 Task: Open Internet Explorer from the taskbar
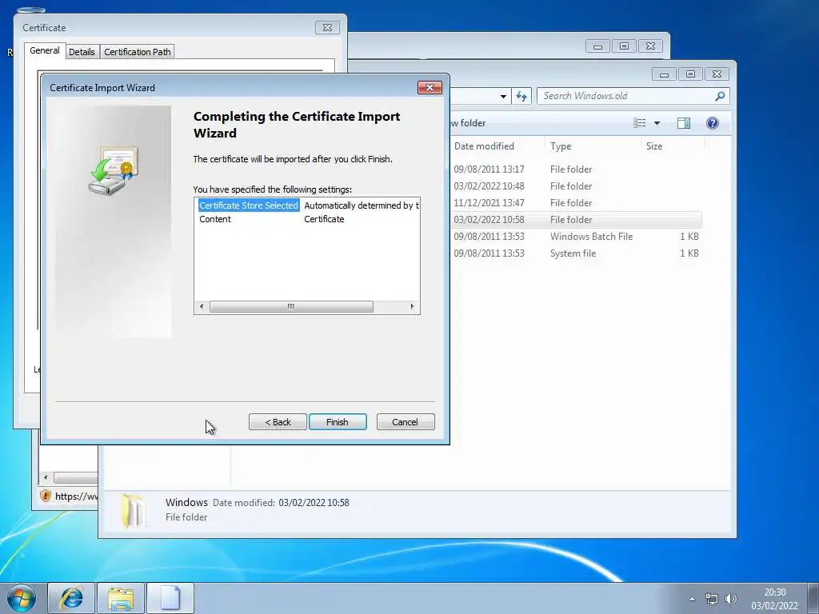coord(71,598)
